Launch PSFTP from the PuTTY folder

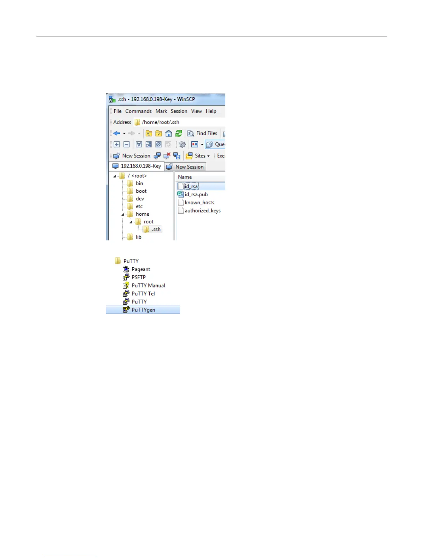(134, 277)
